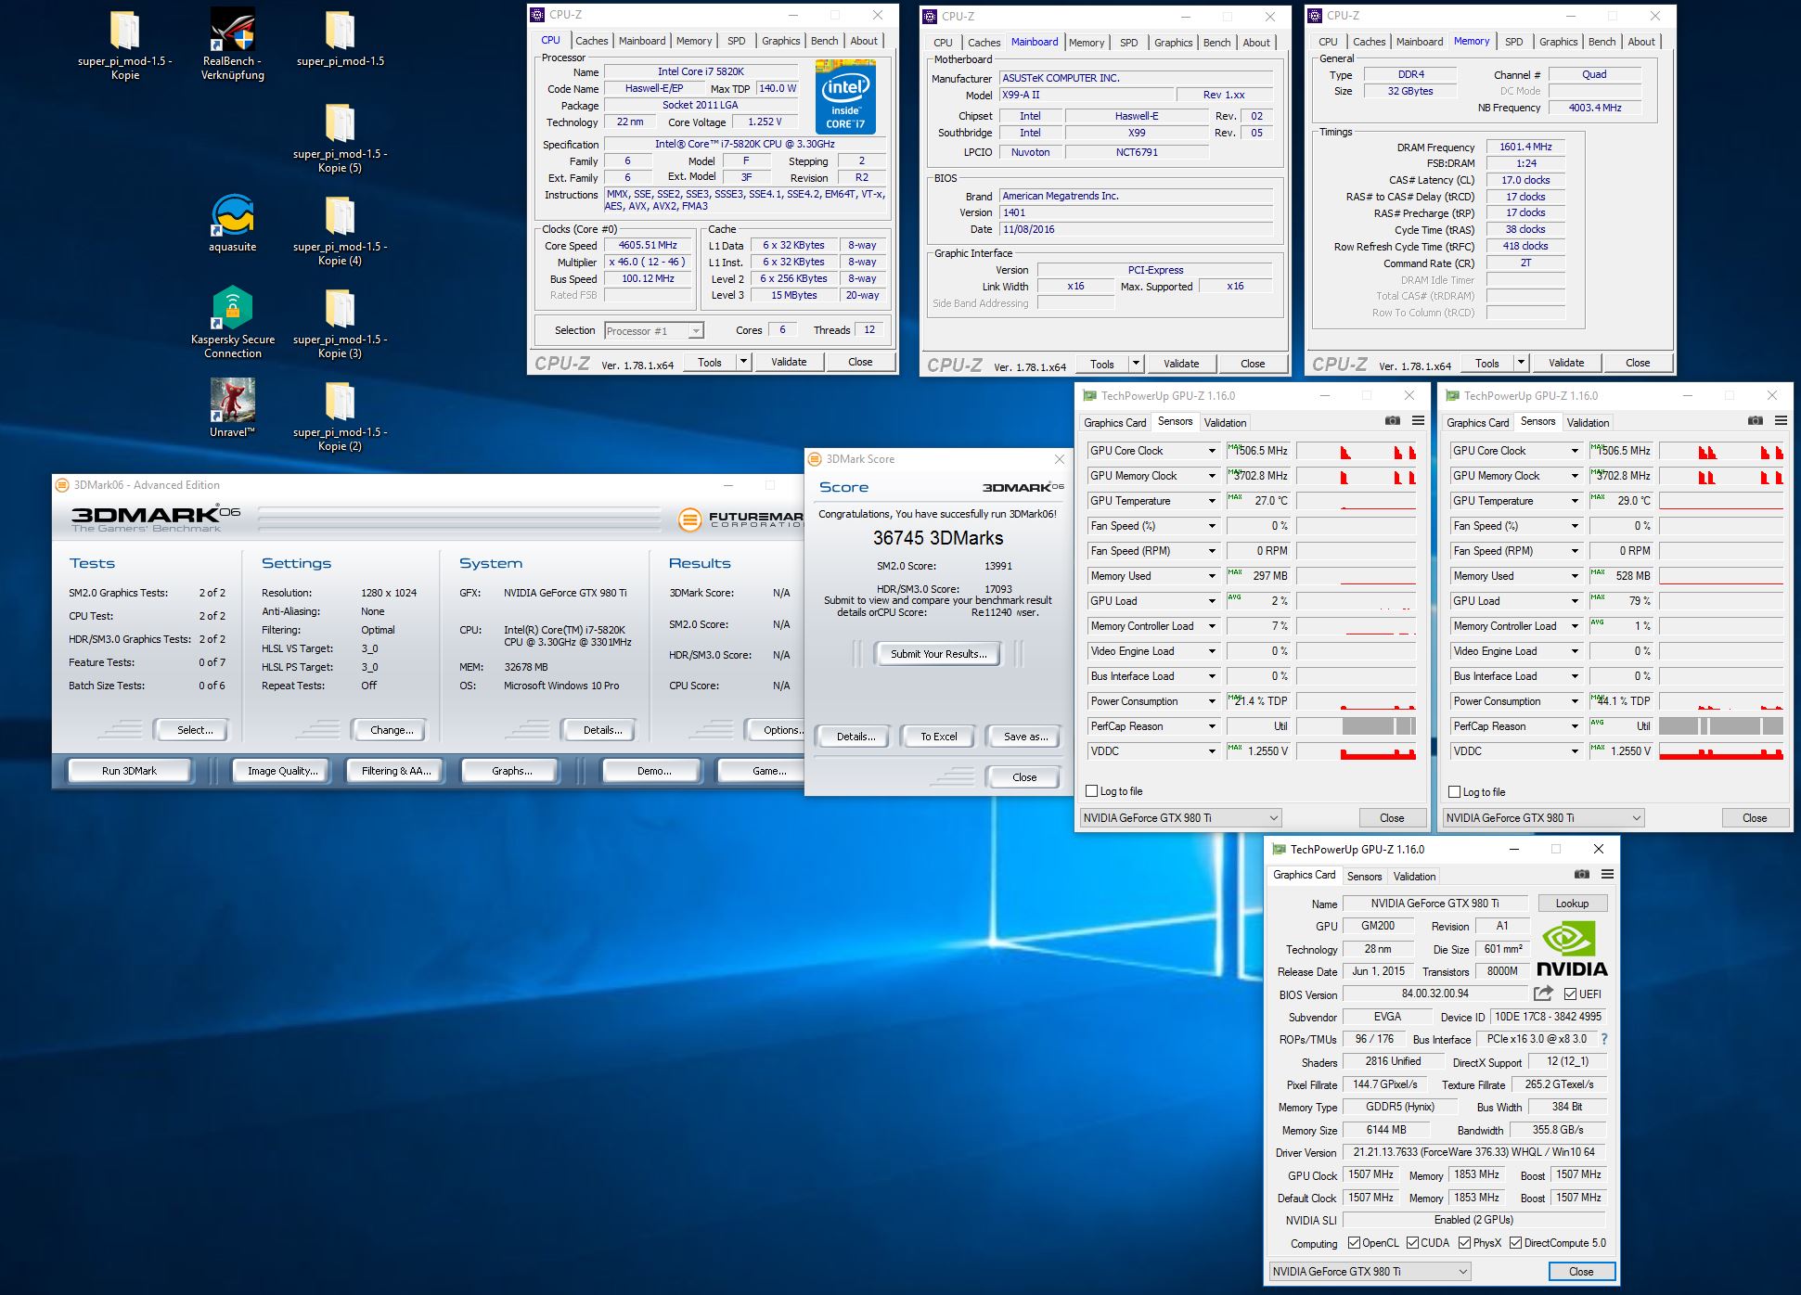
Task: Switch to Sensors tab in GPU-Z Graphics Card window
Action: 1364,877
